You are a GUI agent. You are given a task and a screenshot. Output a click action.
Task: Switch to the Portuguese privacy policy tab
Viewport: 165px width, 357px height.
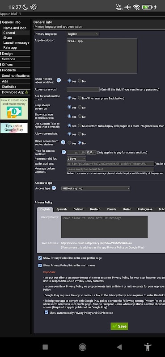point(145,209)
